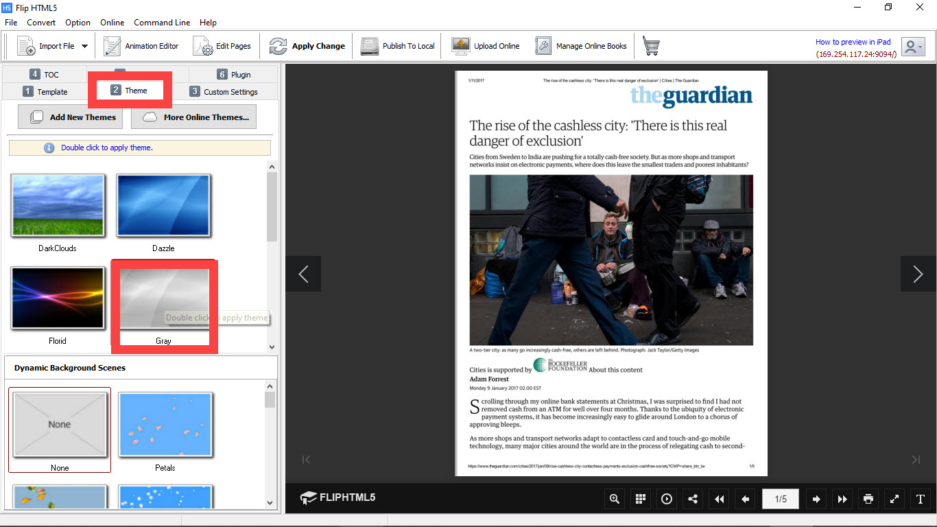This screenshot has height=527, width=937.
Task: Toggle fullscreen with the expand arrows icon
Action: click(894, 499)
